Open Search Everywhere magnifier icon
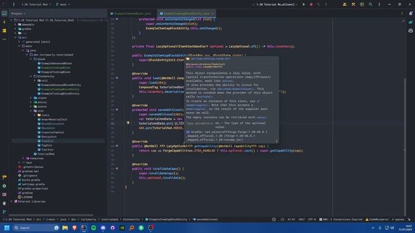The image size is (415, 233). click(x=370, y=5)
